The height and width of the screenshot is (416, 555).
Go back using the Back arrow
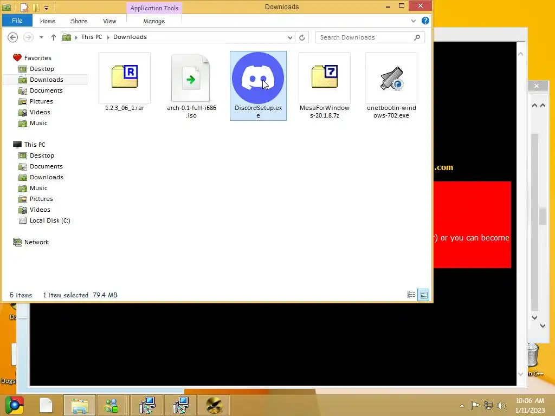[13, 37]
